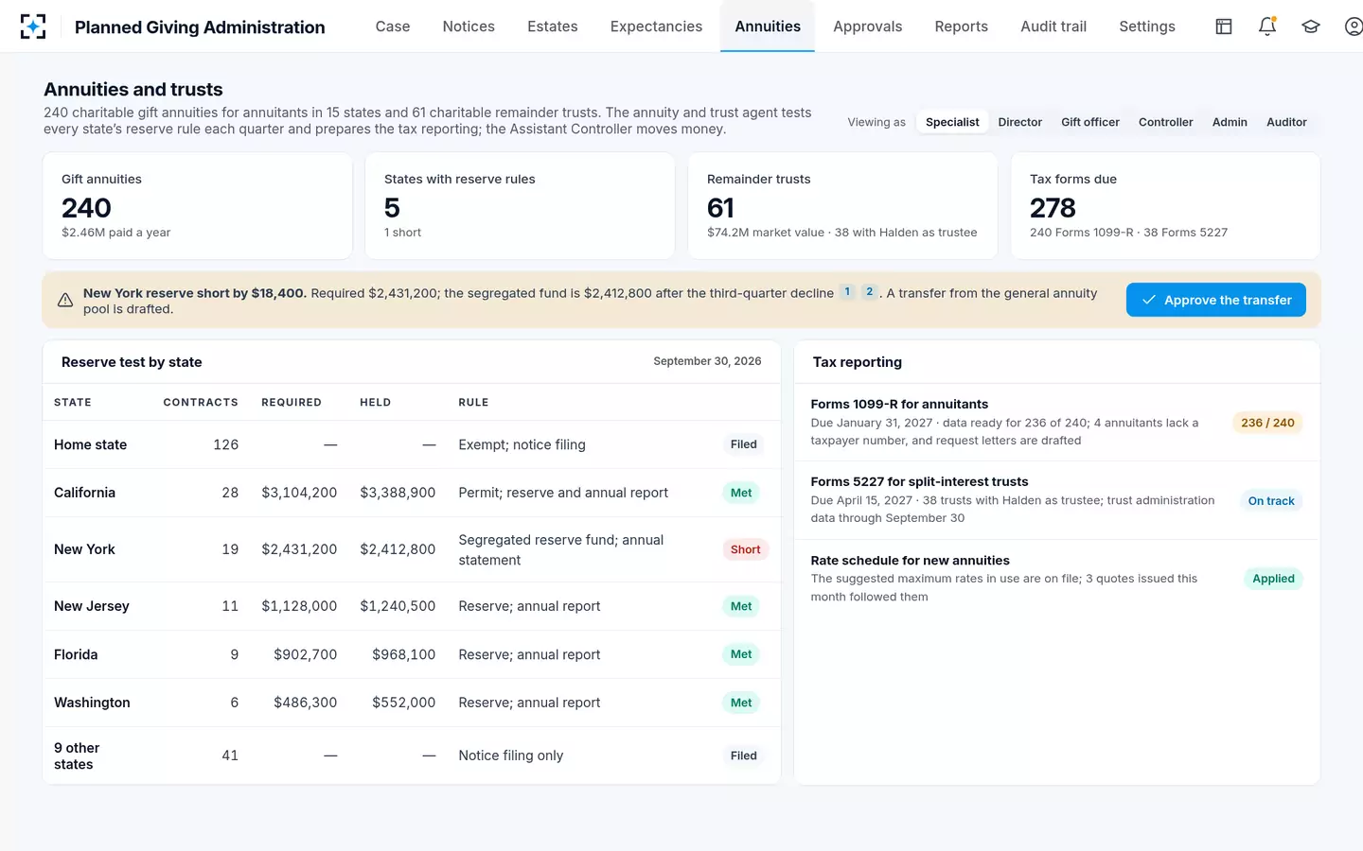Select the Admin viewing role
1363x851 pixels.
point(1230,122)
